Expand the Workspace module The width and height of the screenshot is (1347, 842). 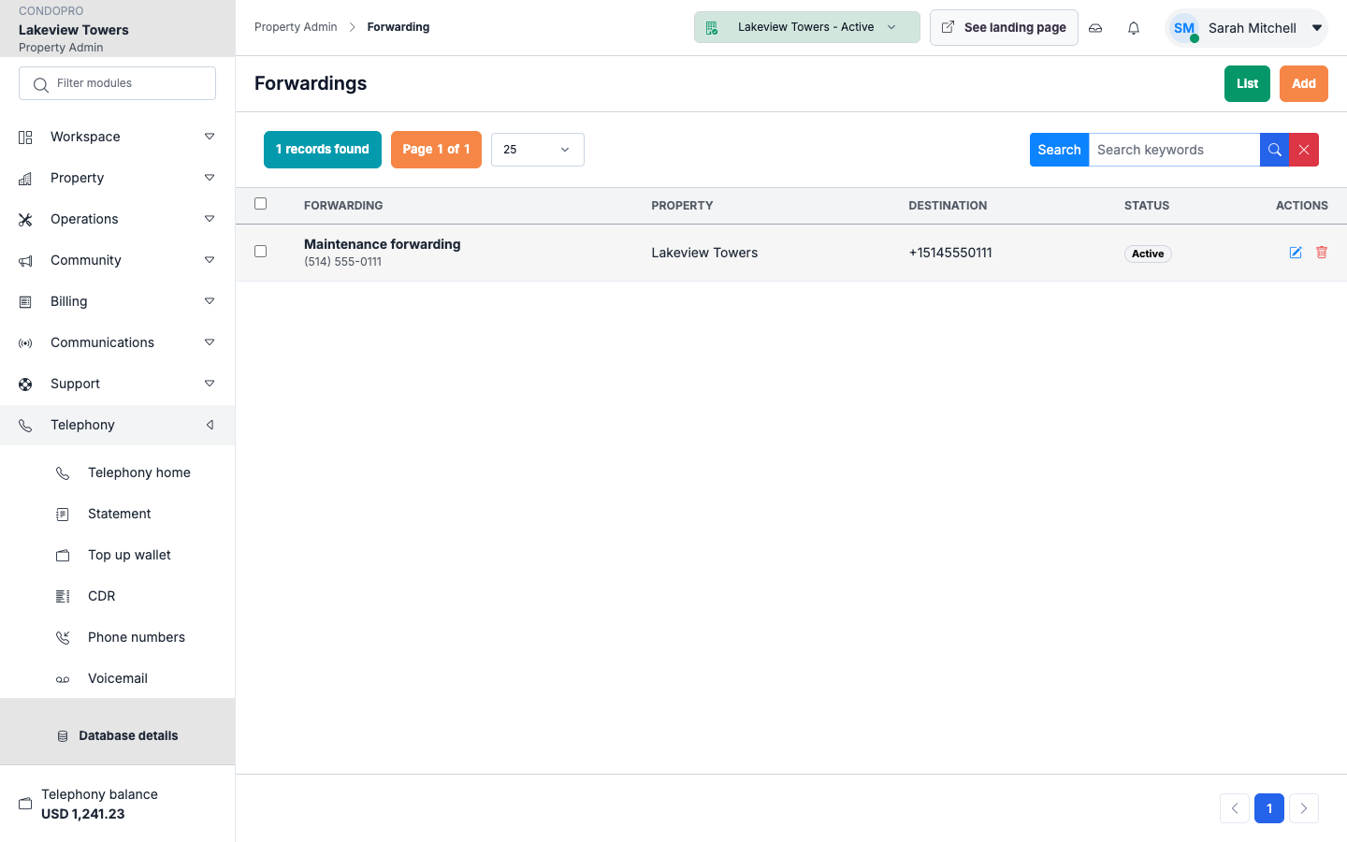(210, 137)
